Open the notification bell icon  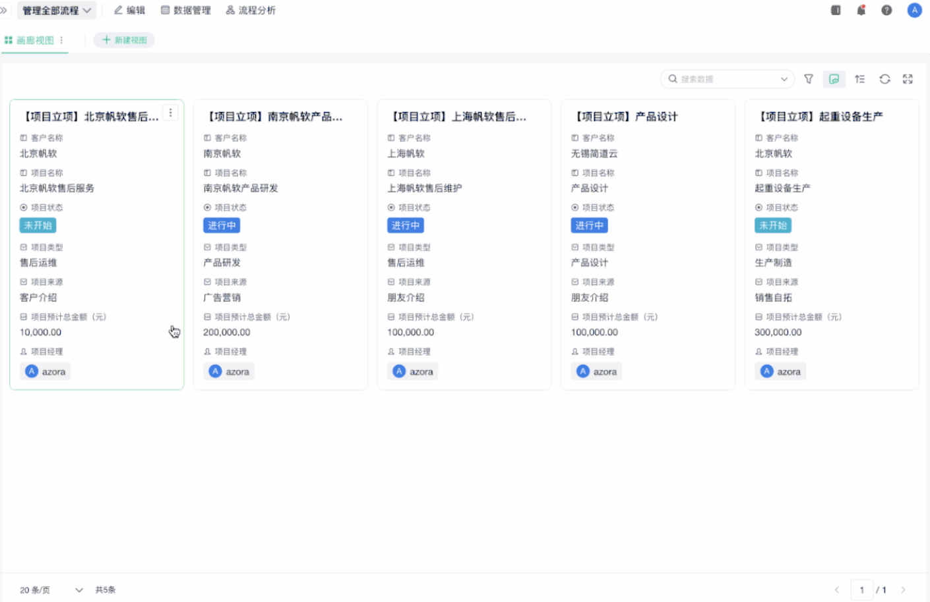861,11
